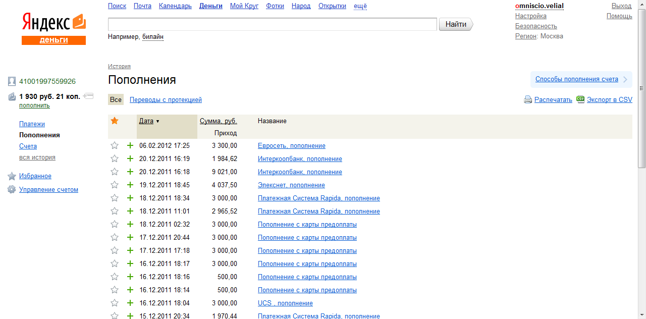The width and height of the screenshot is (646, 319).
Task: Star the 18.12.2011 18:34 Rapida row
Action: (115, 198)
